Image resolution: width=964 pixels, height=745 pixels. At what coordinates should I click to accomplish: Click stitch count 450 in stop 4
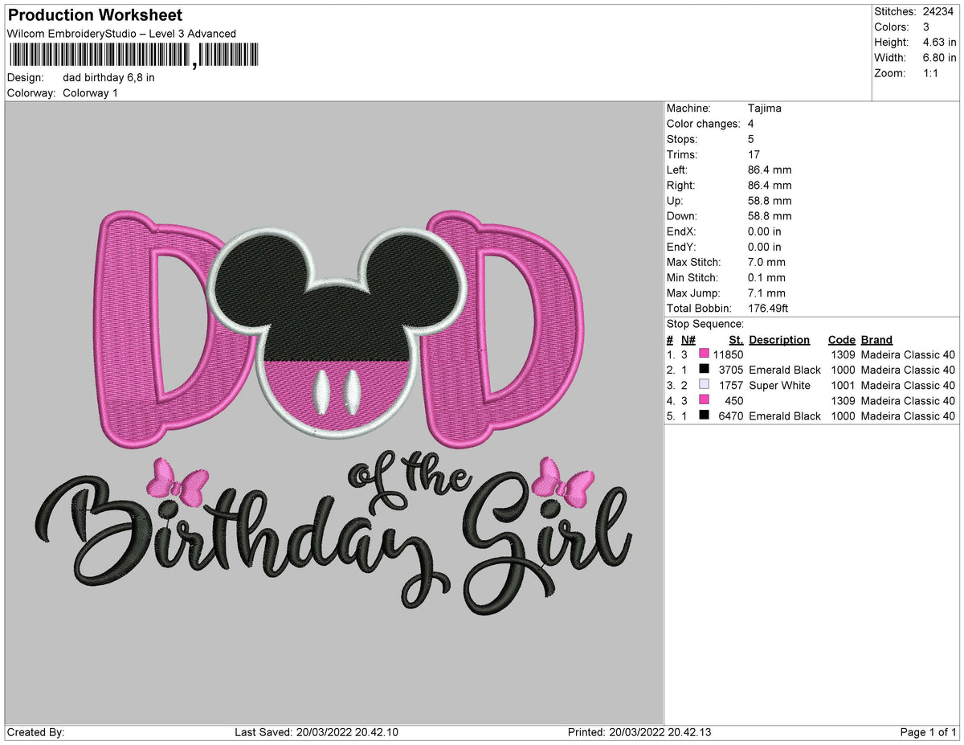(x=733, y=400)
